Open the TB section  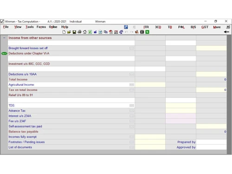tap(170, 27)
